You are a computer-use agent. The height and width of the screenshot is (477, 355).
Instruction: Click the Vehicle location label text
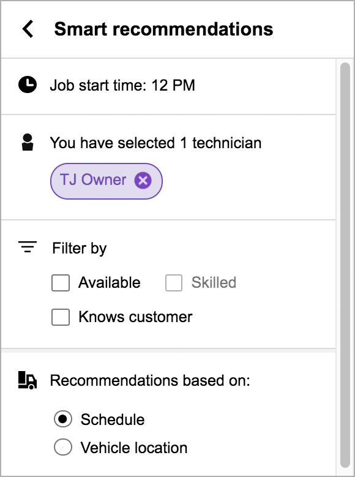click(134, 448)
